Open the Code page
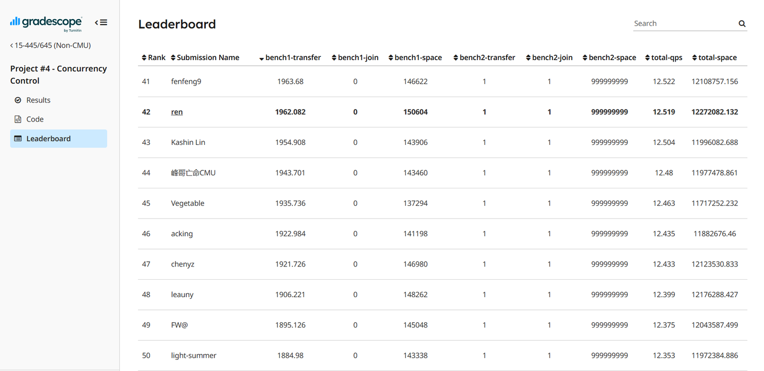Screen dimensions: 764x371 35,119
